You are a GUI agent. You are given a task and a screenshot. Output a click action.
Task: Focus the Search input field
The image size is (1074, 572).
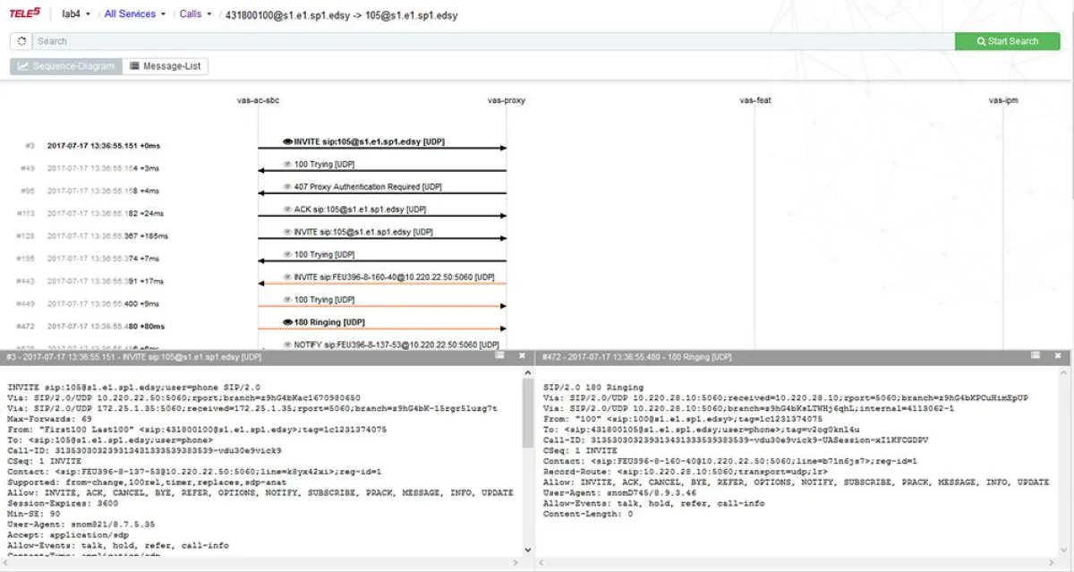(492, 41)
